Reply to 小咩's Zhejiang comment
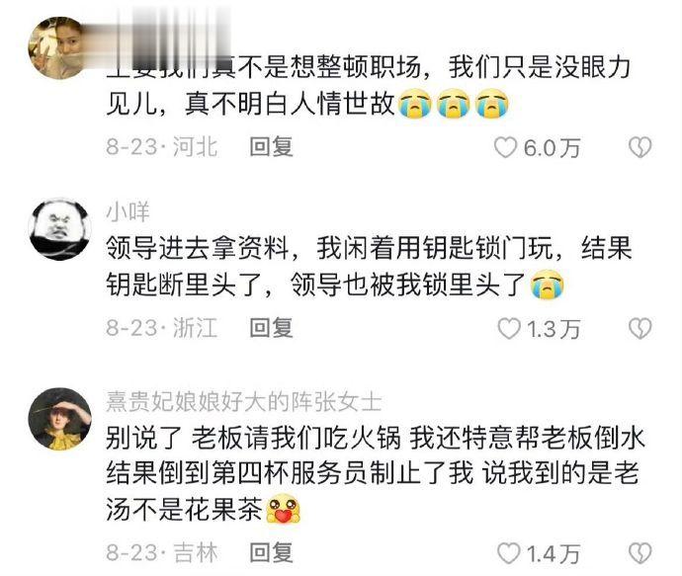 tap(271, 328)
